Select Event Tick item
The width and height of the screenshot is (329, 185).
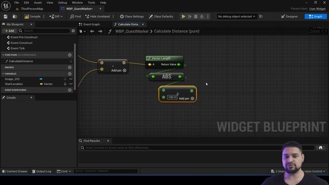click(18, 48)
